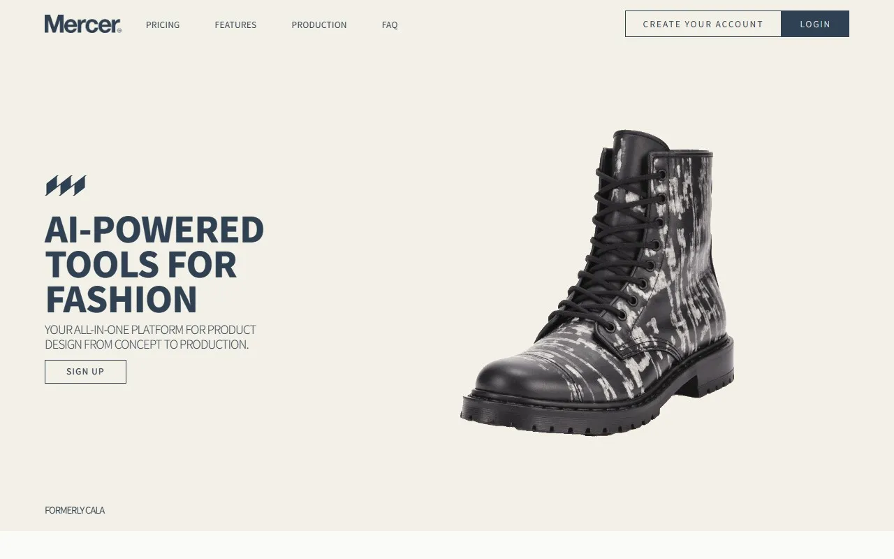Open the Production nav link

319,24
